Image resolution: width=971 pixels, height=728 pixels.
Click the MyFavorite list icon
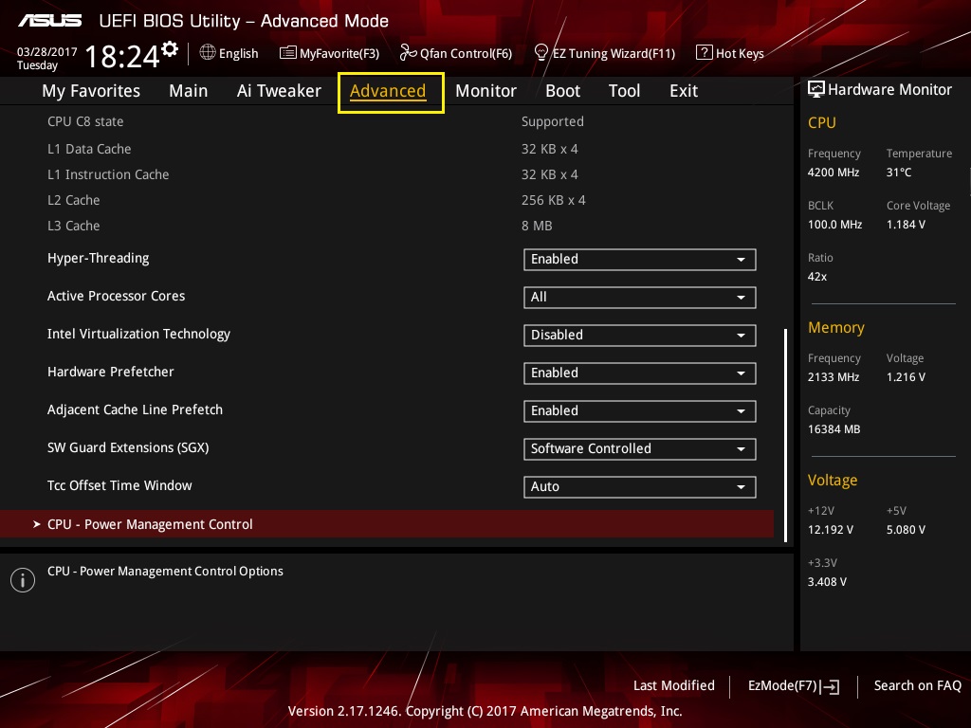(288, 53)
